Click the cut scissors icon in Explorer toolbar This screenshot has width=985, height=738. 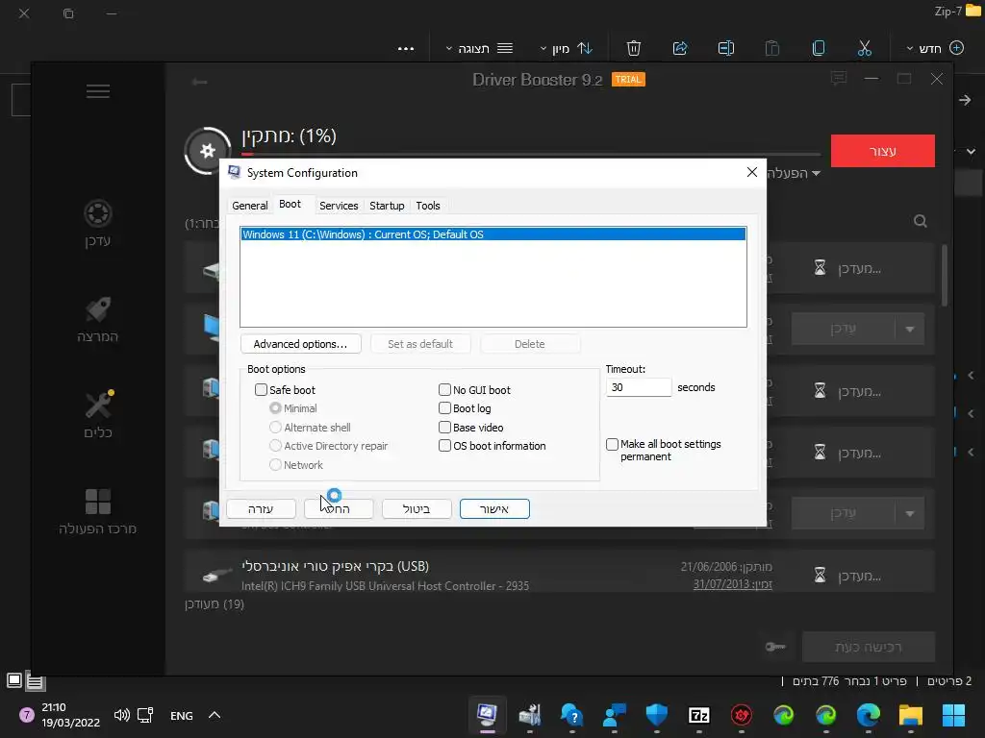[x=865, y=48]
